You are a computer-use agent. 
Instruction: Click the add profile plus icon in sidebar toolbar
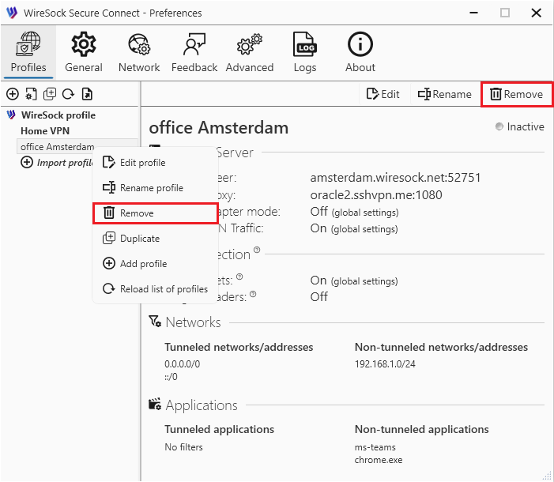click(13, 94)
